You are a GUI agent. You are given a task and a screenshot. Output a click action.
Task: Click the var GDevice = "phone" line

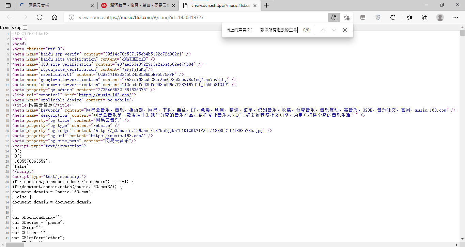(38, 223)
